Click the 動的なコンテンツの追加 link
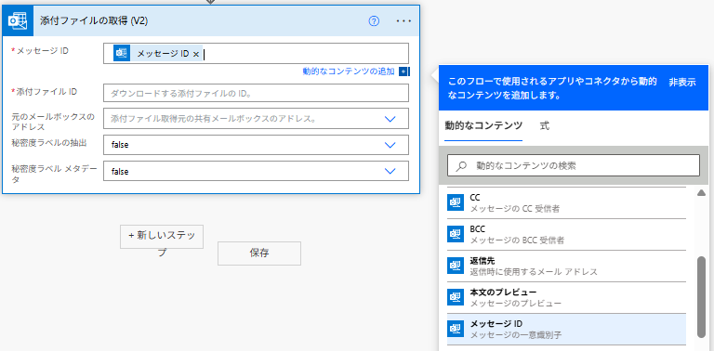Image resolution: width=714 pixels, height=351 pixels. 349,71
